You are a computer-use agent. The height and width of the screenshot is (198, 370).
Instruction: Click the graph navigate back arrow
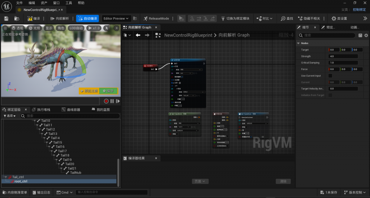pyautogui.click(x=138, y=35)
